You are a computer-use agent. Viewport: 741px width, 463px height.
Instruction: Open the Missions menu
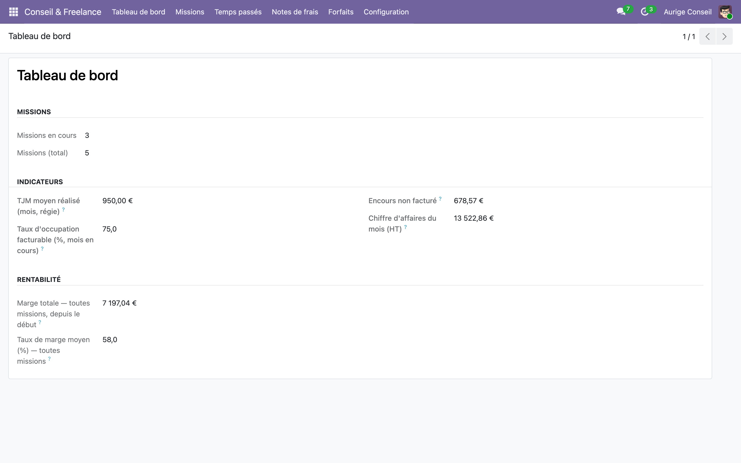(190, 12)
